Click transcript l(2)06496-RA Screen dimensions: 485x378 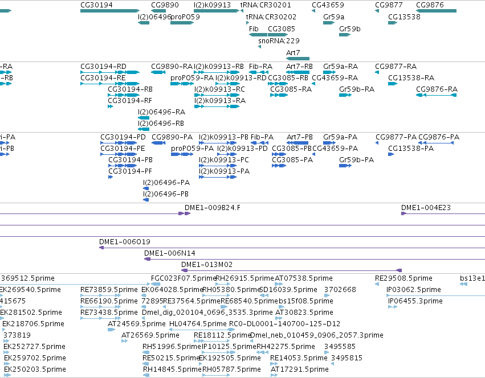pos(144,118)
